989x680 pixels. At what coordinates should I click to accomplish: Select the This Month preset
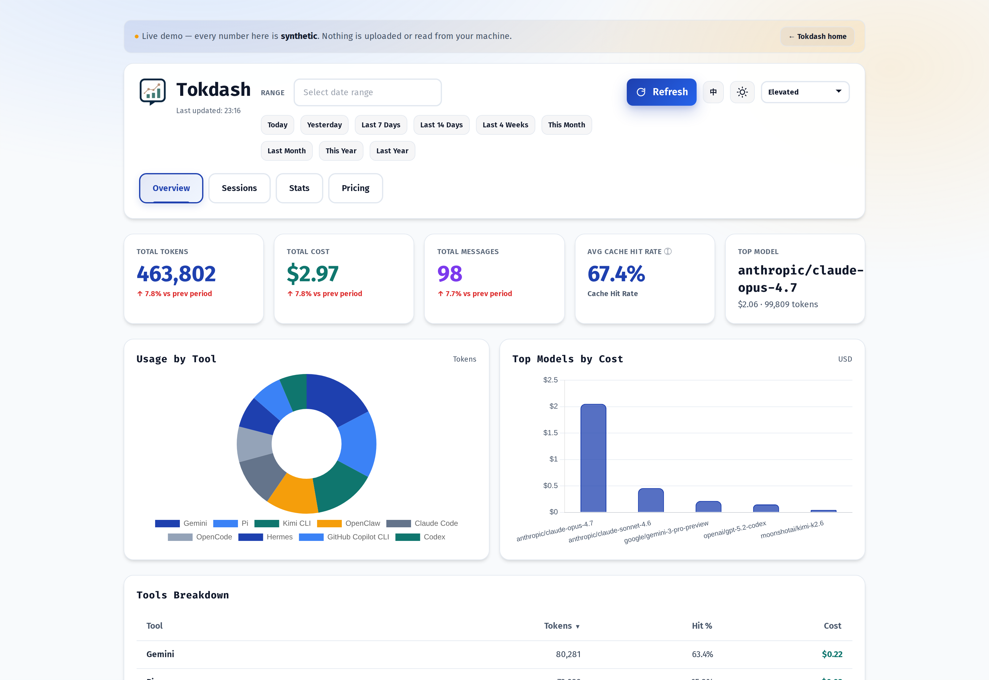coord(567,125)
